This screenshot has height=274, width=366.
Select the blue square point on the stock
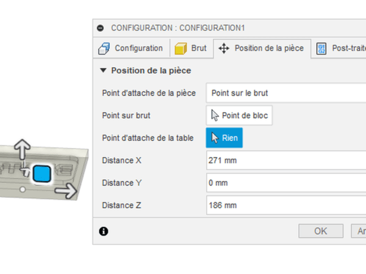[x=41, y=174]
